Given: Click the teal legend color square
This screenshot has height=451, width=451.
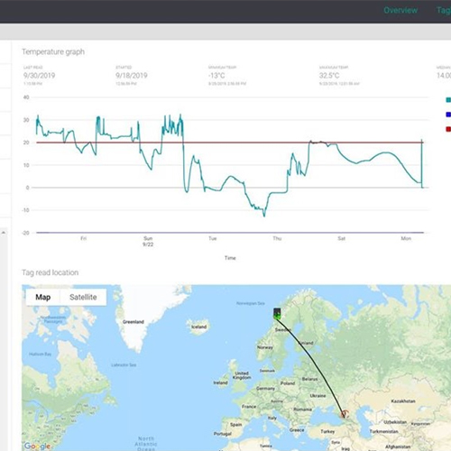Looking at the screenshot, I should (x=448, y=100).
